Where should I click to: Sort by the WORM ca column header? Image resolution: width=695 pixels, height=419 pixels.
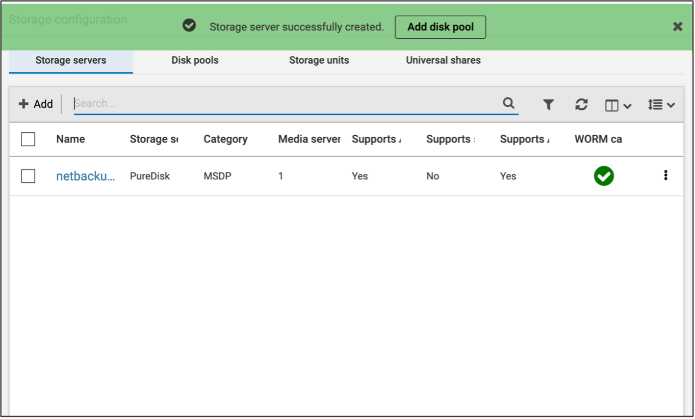pos(598,139)
